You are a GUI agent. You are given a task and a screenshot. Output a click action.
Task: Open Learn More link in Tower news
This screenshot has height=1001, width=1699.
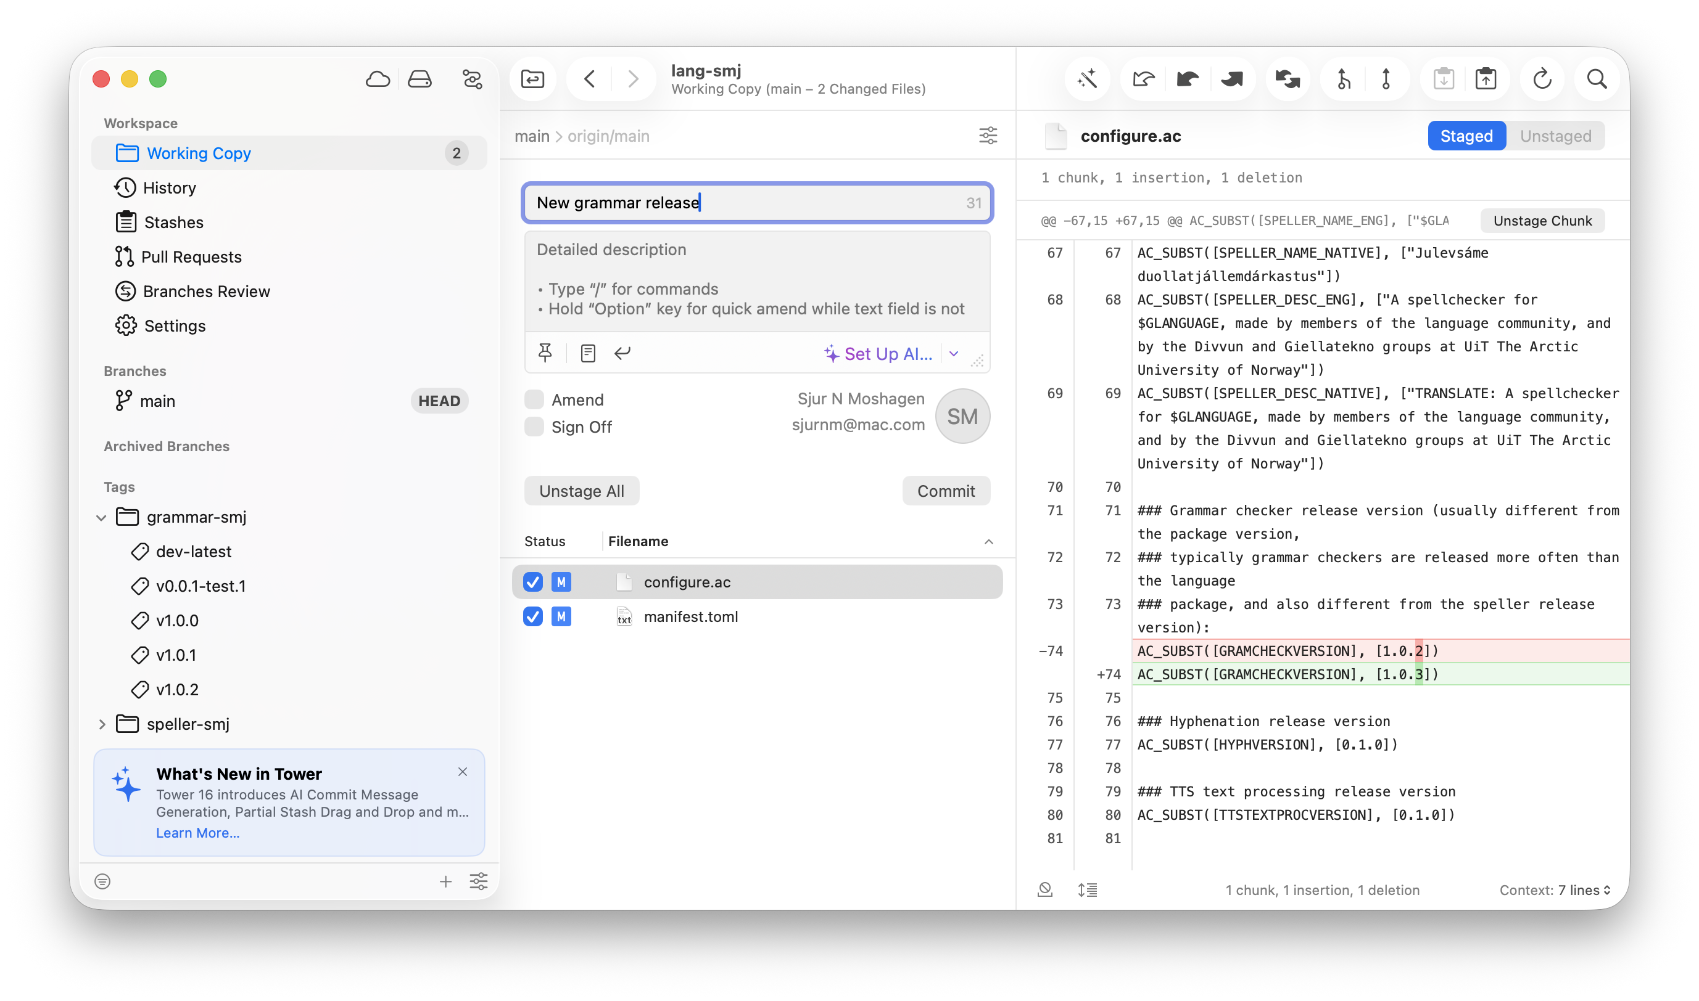tap(198, 833)
